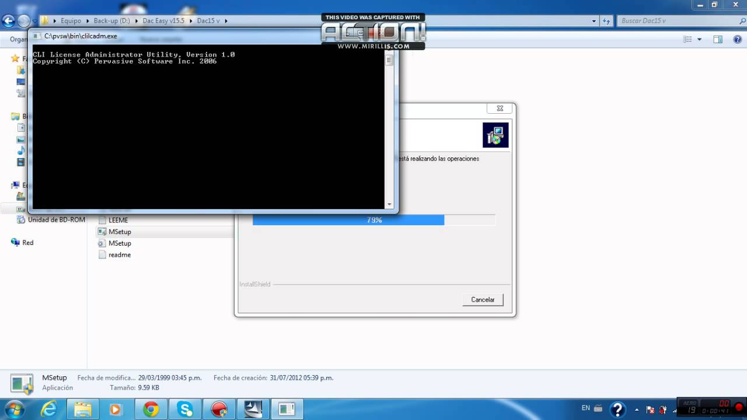
Task: Close the InstallShield installer dialog
Action: tap(500, 108)
